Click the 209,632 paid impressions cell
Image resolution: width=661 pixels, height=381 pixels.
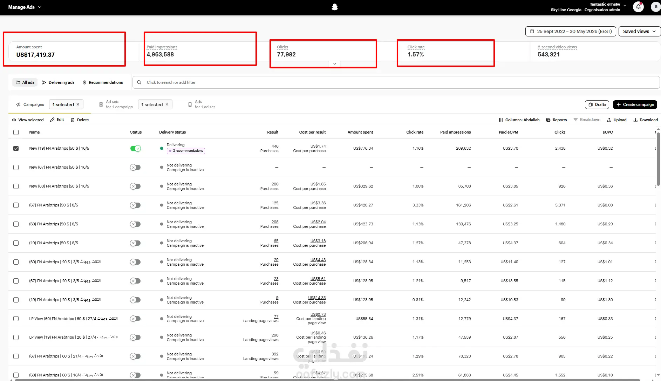coord(463,148)
